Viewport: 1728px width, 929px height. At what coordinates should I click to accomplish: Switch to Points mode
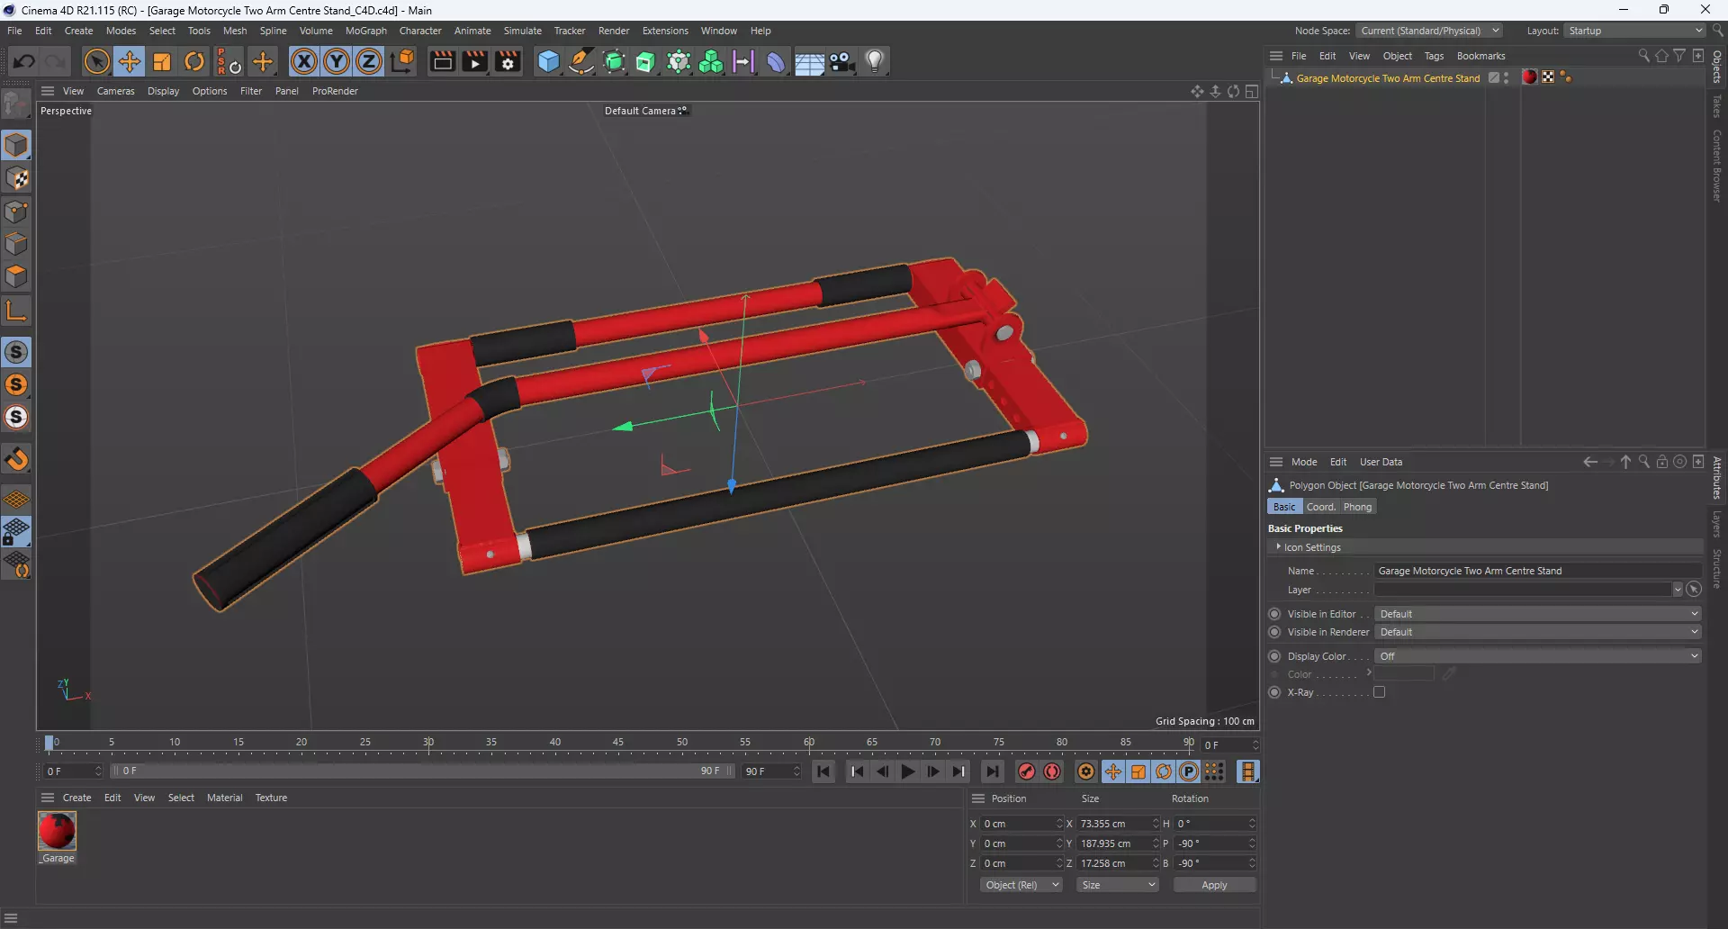point(17,212)
